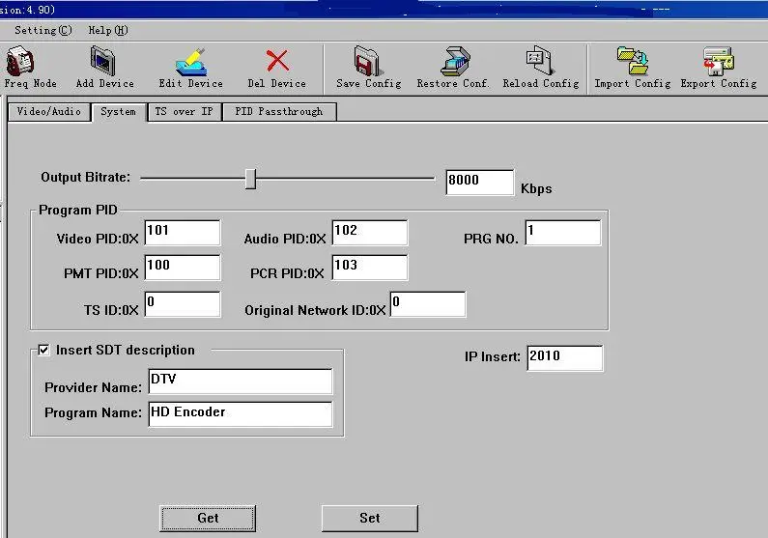Click the Program Name field HD Encoder
The width and height of the screenshot is (768, 538).
tap(240, 414)
